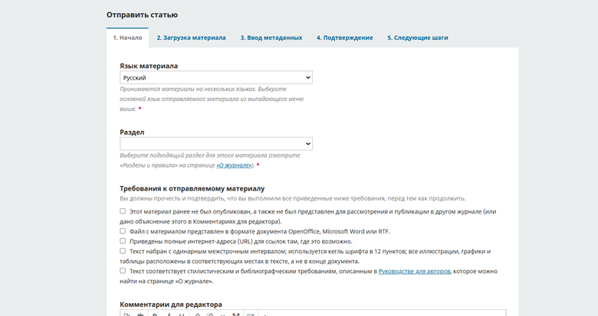598x316 pixels.
Task: Open the «Язык материала» dropdown showing Русский
Action: pyautogui.click(x=216, y=77)
